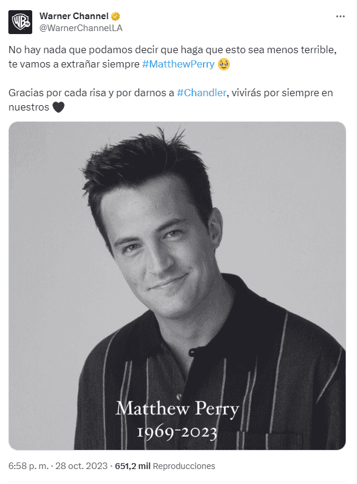Viewport: 357px width, 484px height.
Task: Click the 6:58 p. m. timestamp
Action: (x=29, y=466)
